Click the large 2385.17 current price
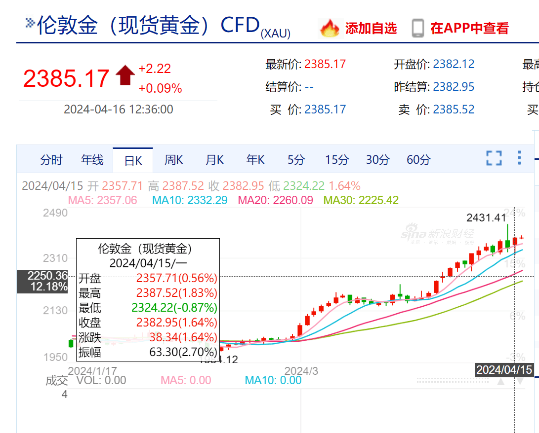This screenshot has width=539, height=433. tap(66, 78)
